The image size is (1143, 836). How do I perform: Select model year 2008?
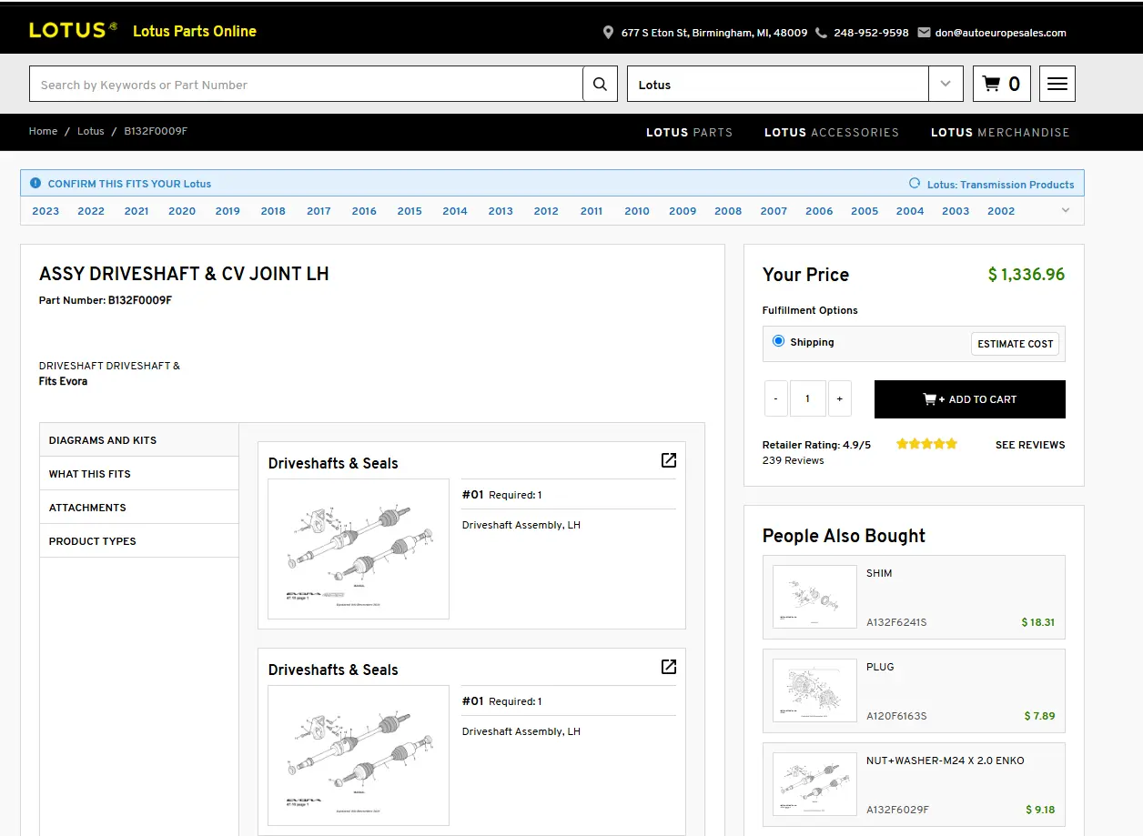click(728, 211)
